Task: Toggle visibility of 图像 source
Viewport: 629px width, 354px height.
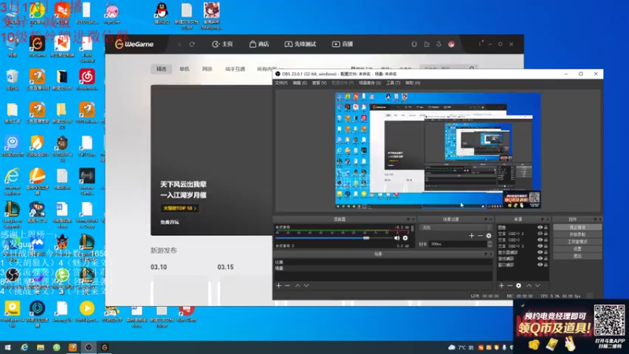Action: tap(540, 227)
